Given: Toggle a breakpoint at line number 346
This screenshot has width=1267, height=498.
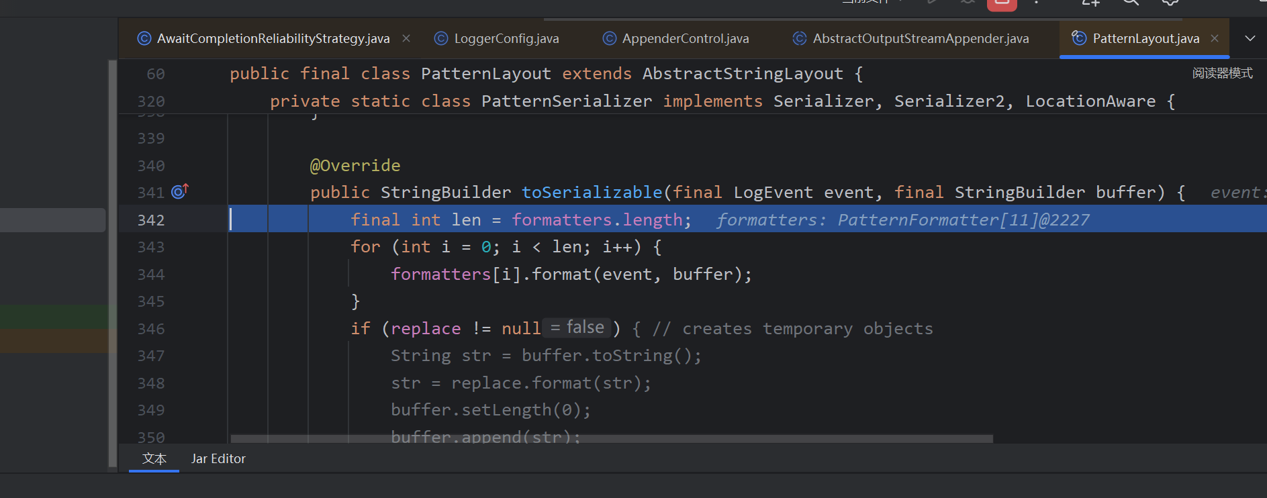Looking at the screenshot, I should click(x=151, y=329).
